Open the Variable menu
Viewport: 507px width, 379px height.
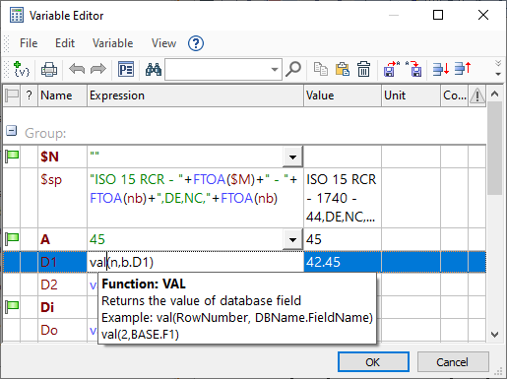coord(112,43)
